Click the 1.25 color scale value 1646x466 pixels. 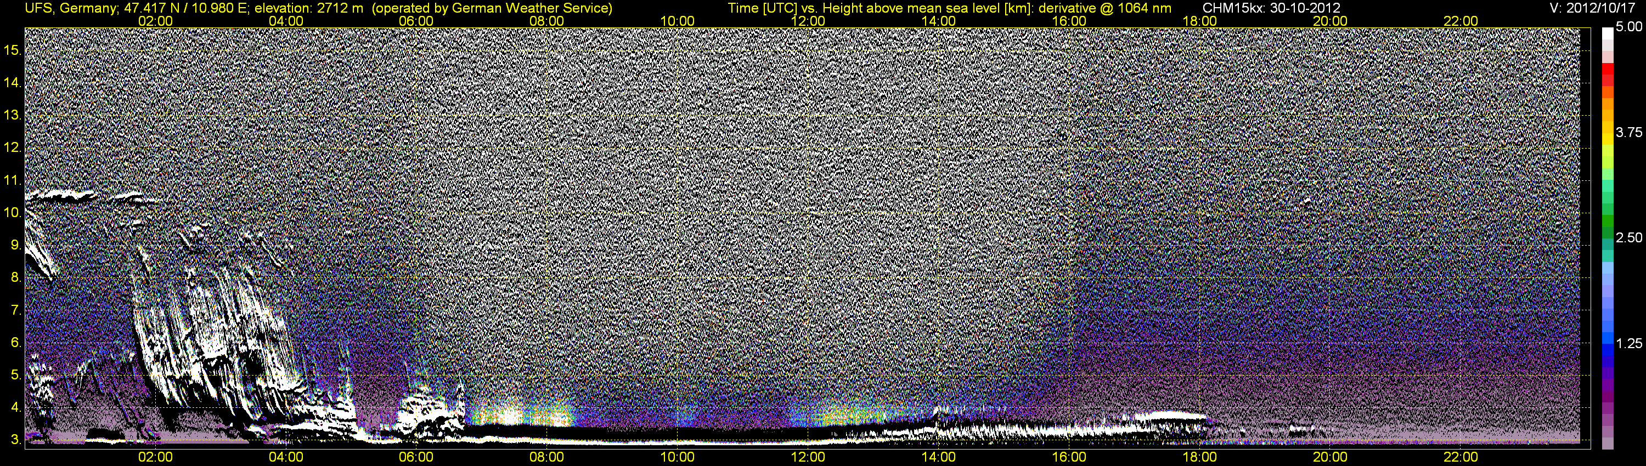1629,343
